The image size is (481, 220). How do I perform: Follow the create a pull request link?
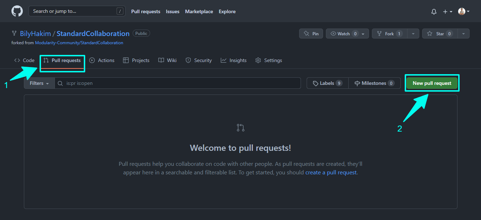330,172
